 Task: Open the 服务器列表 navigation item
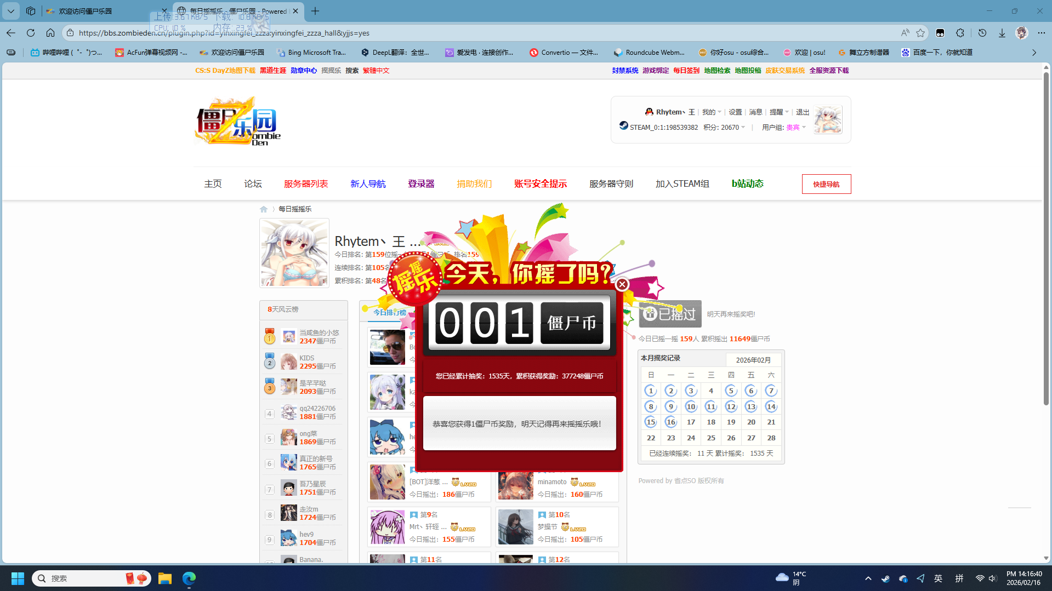[x=305, y=183]
